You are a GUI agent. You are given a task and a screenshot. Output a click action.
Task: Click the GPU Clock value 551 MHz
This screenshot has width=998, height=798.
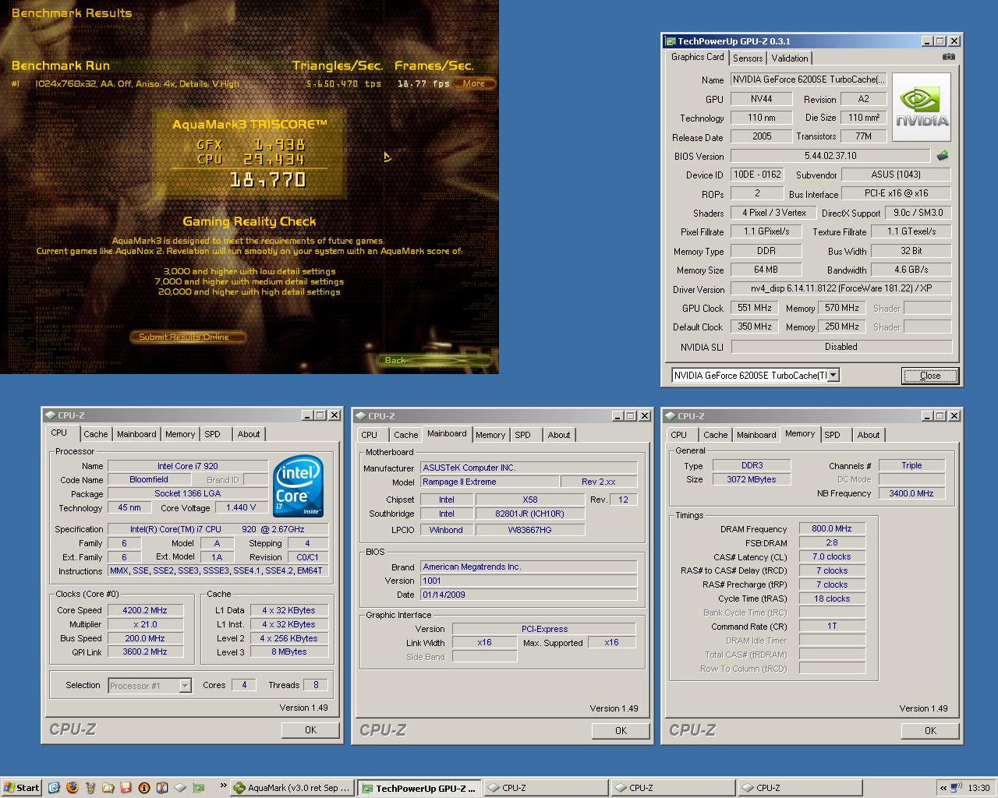[754, 308]
